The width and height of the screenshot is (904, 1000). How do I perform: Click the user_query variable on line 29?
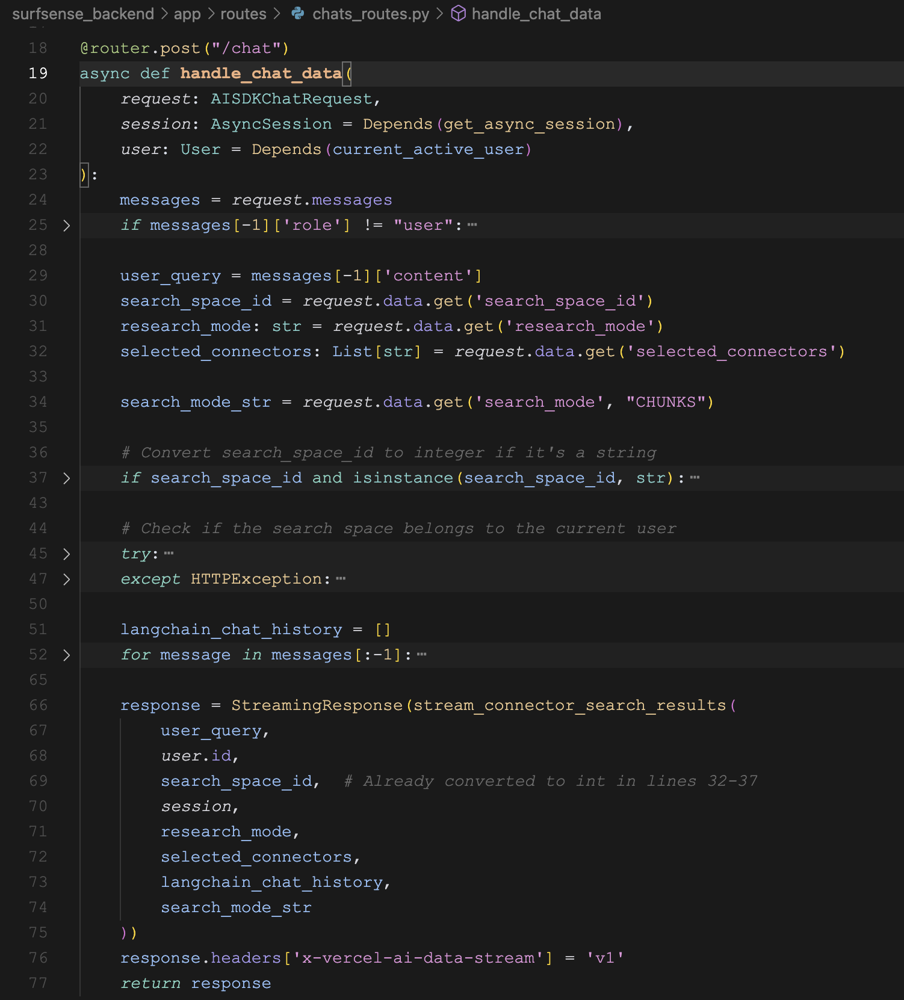170,276
